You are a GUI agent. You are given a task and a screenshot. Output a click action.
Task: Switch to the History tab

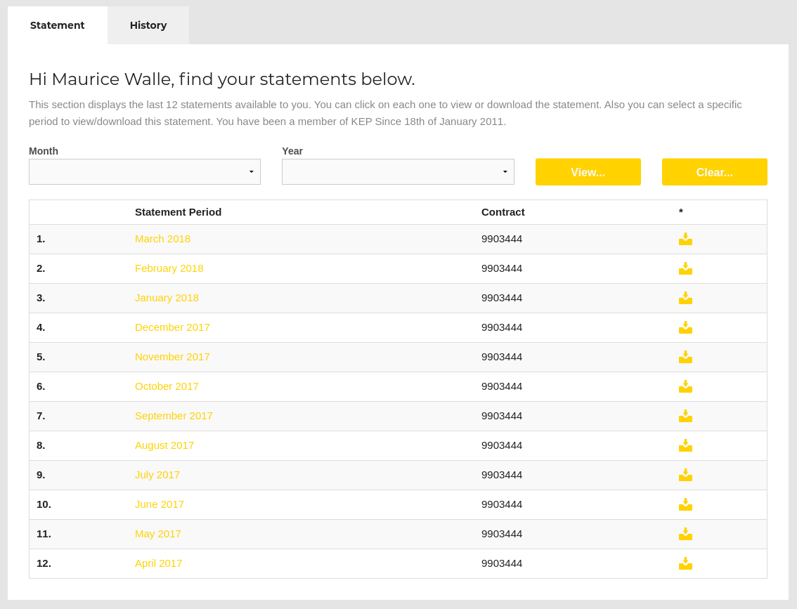(148, 25)
